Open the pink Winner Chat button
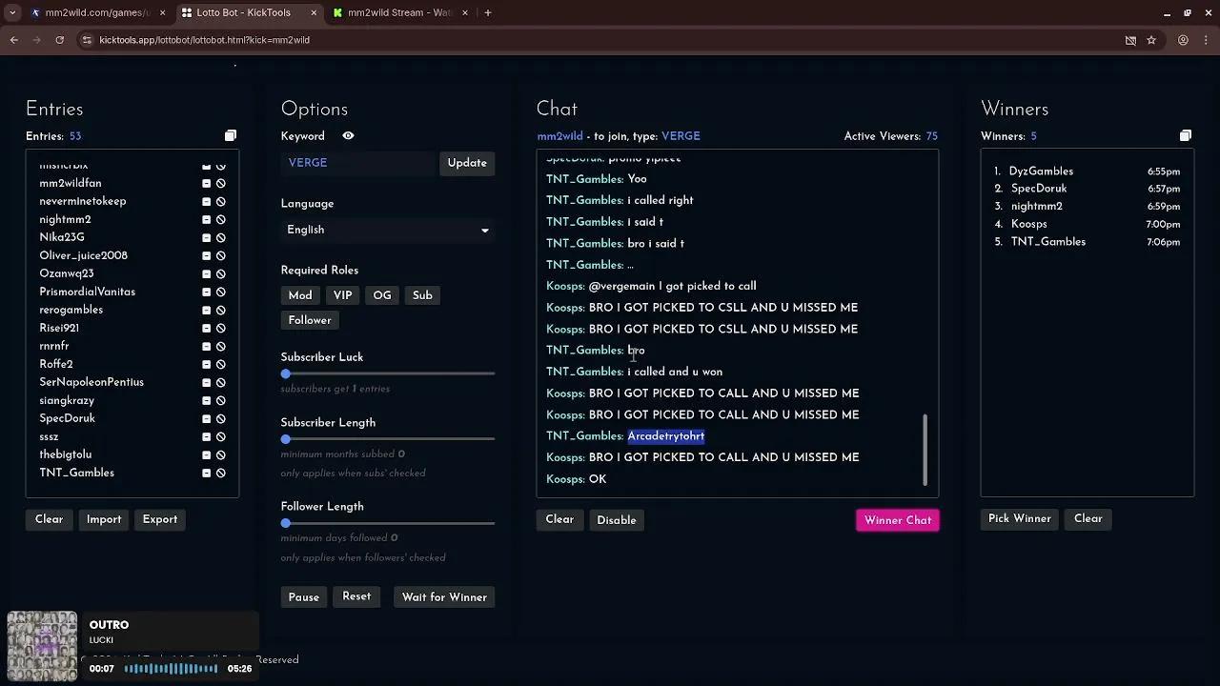Viewport: 1220px width, 686px height. pos(898,520)
